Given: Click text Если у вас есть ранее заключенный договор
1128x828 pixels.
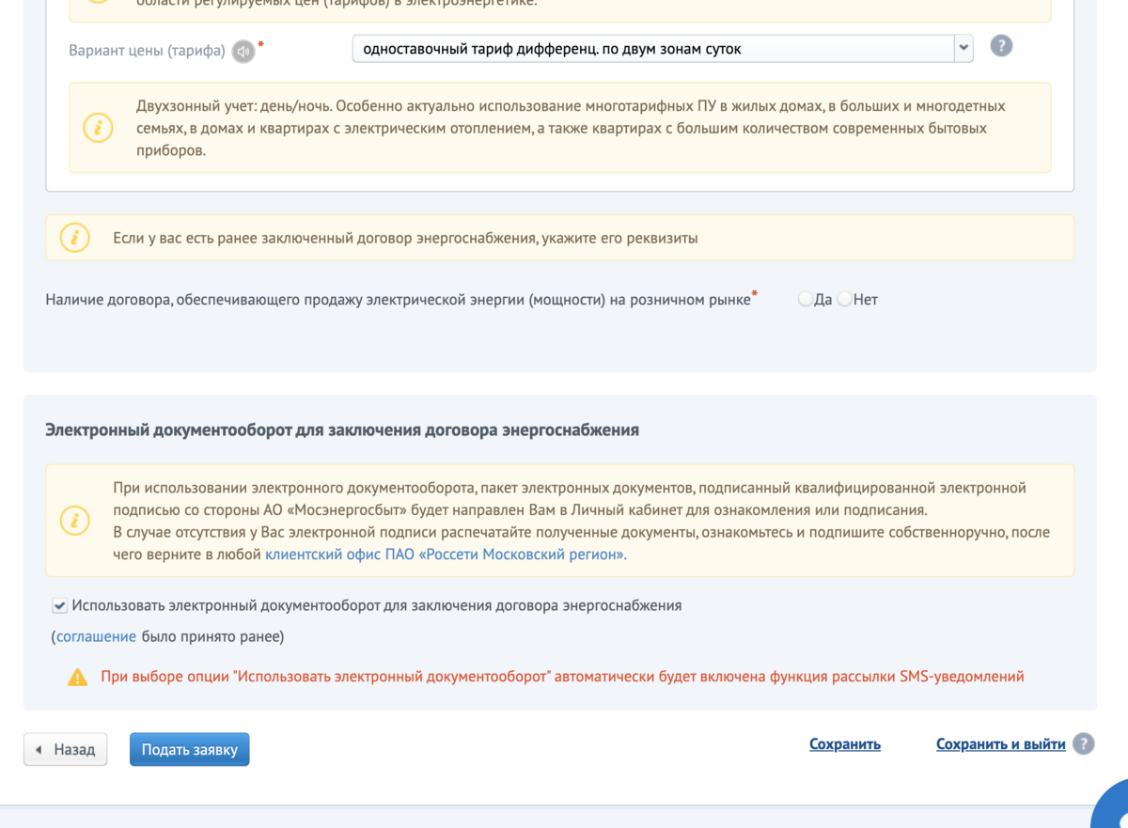Looking at the screenshot, I should pyautogui.click(x=405, y=239).
